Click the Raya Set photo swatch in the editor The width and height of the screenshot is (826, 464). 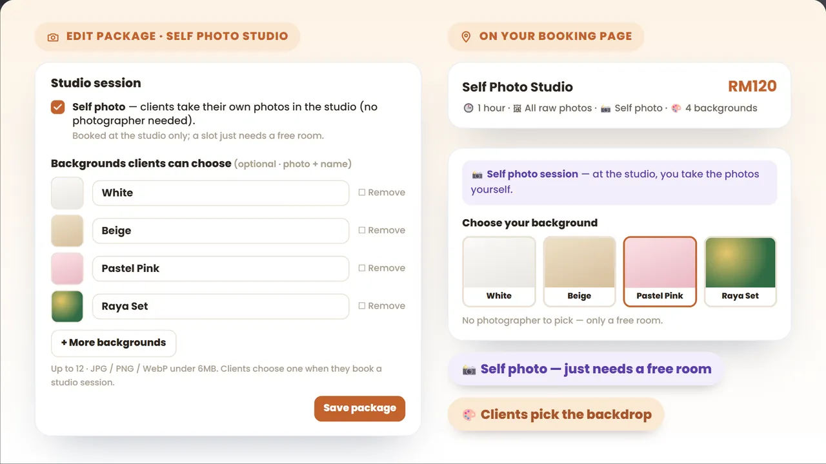point(67,306)
